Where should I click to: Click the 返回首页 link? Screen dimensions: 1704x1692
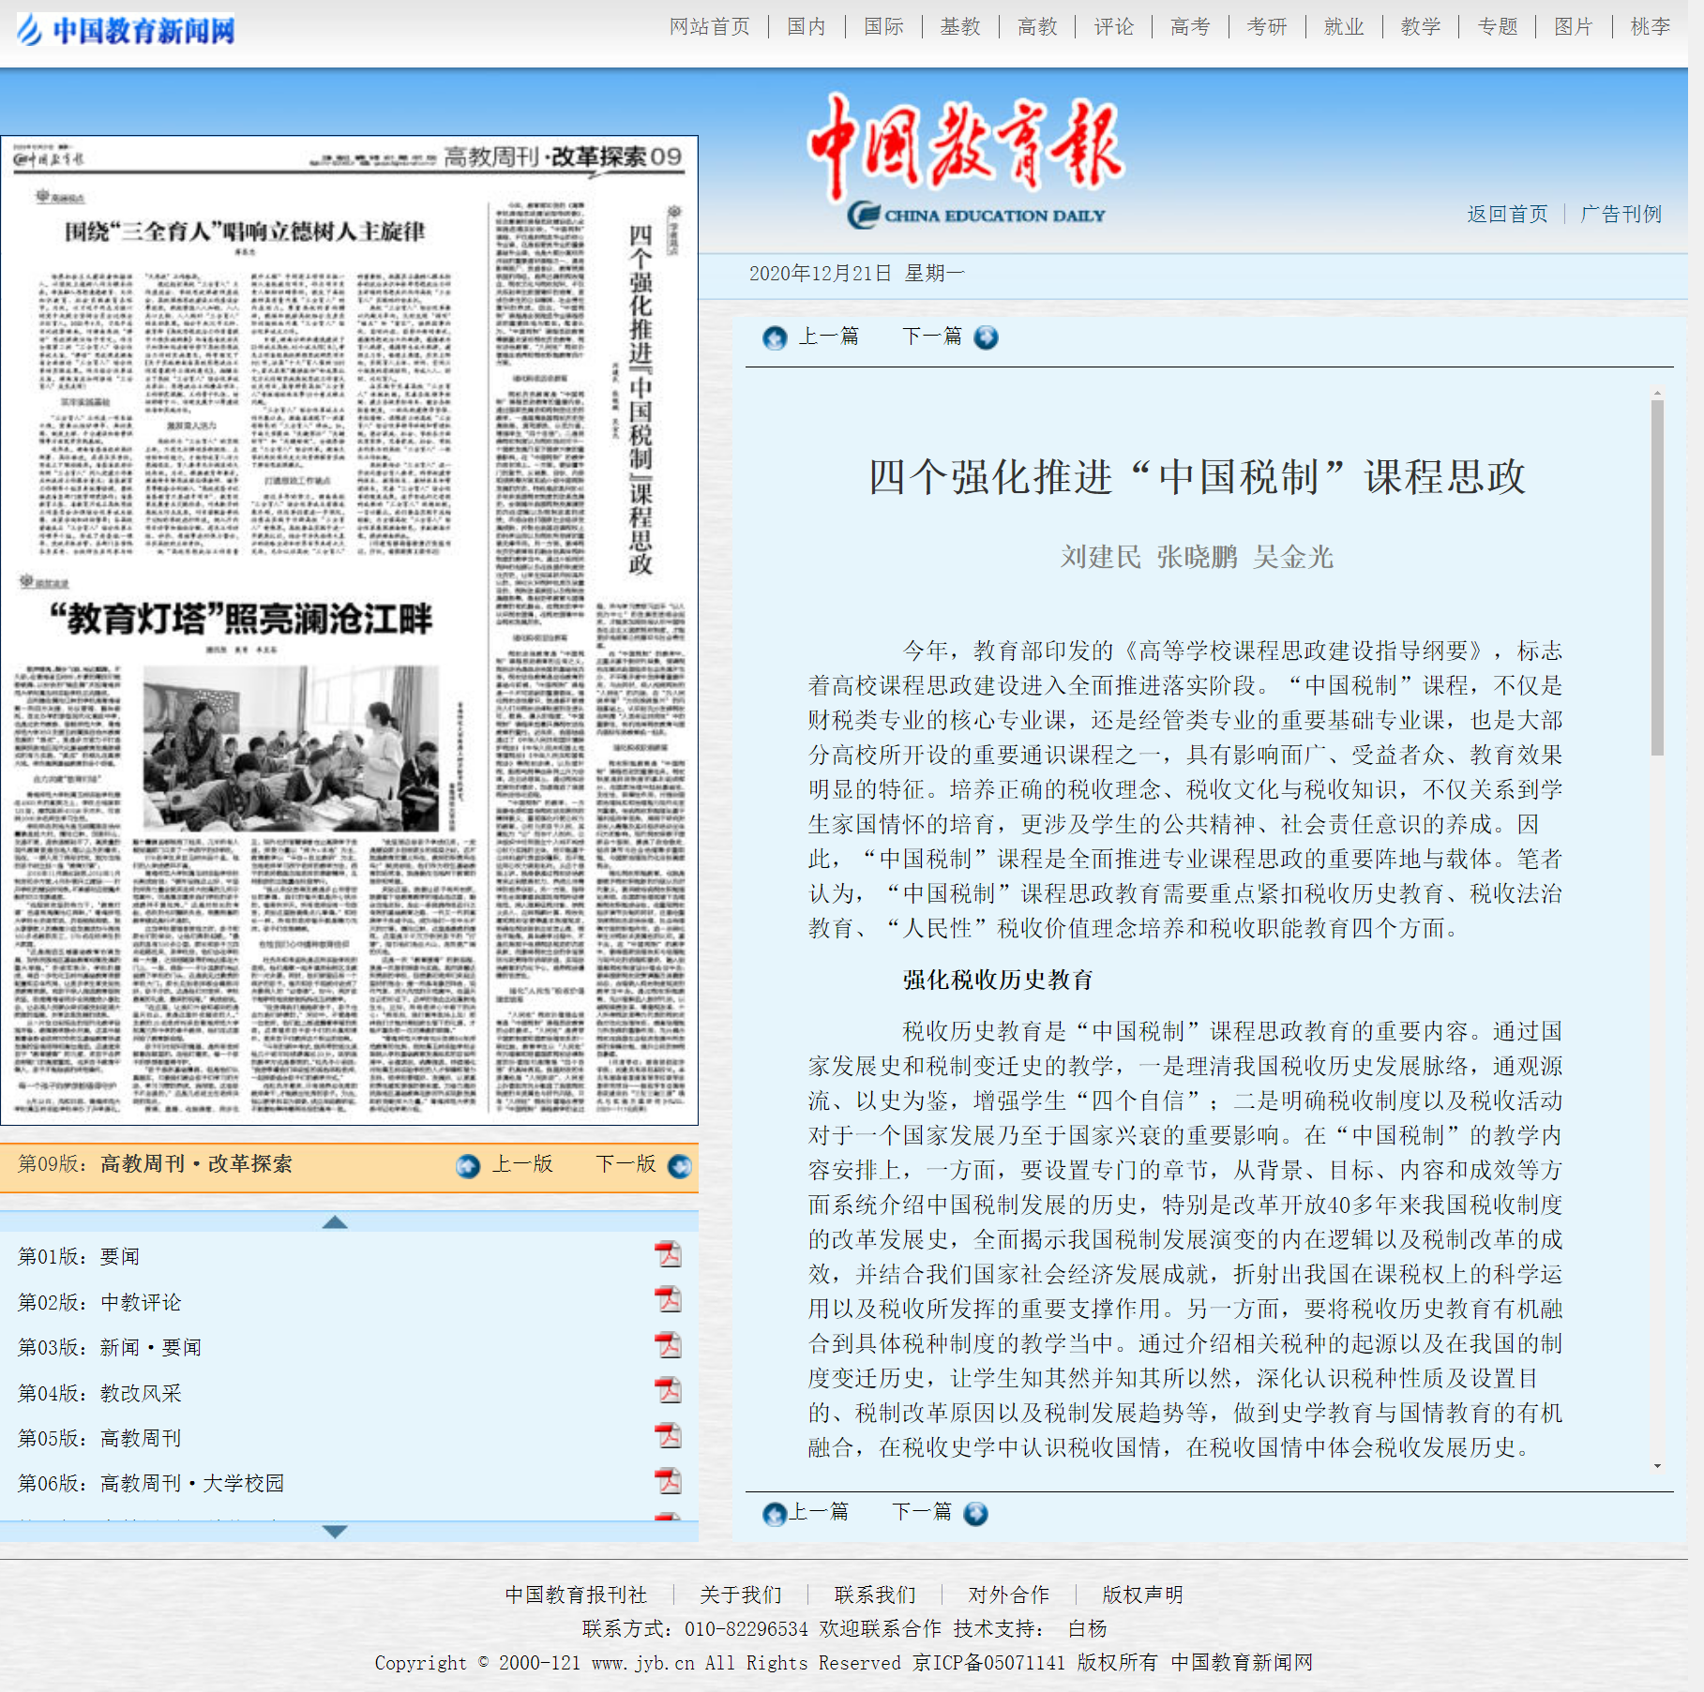[x=1507, y=215]
